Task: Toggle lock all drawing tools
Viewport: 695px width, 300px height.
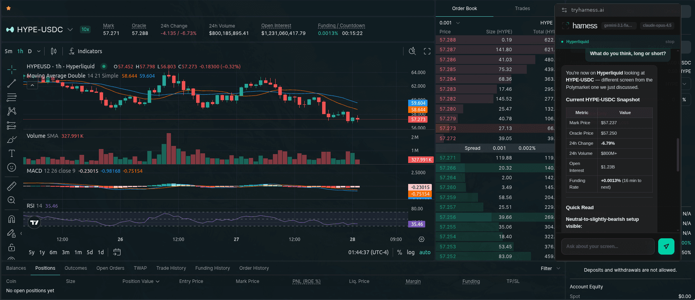Action: [x=12, y=247]
